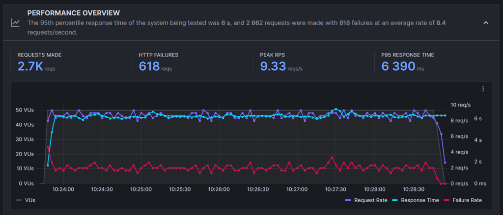The height and width of the screenshot is (215, 503).
Task: Click the 10:28:30 time axis label
Action: (x=414, y=189)
